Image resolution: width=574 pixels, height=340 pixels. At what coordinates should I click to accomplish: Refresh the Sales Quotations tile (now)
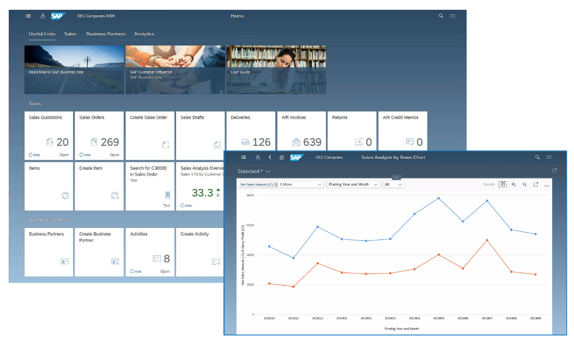34,155
